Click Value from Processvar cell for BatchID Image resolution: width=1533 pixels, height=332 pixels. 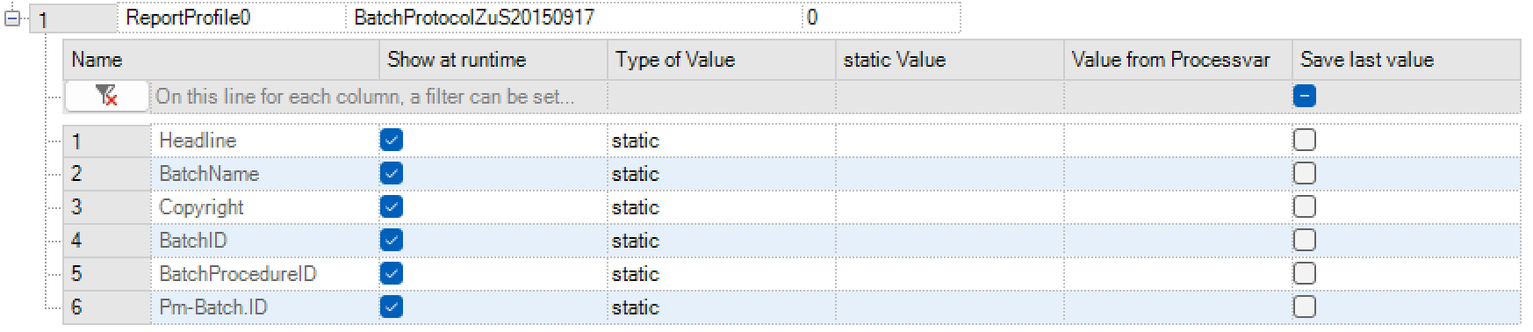click(x=1178, y=241)
